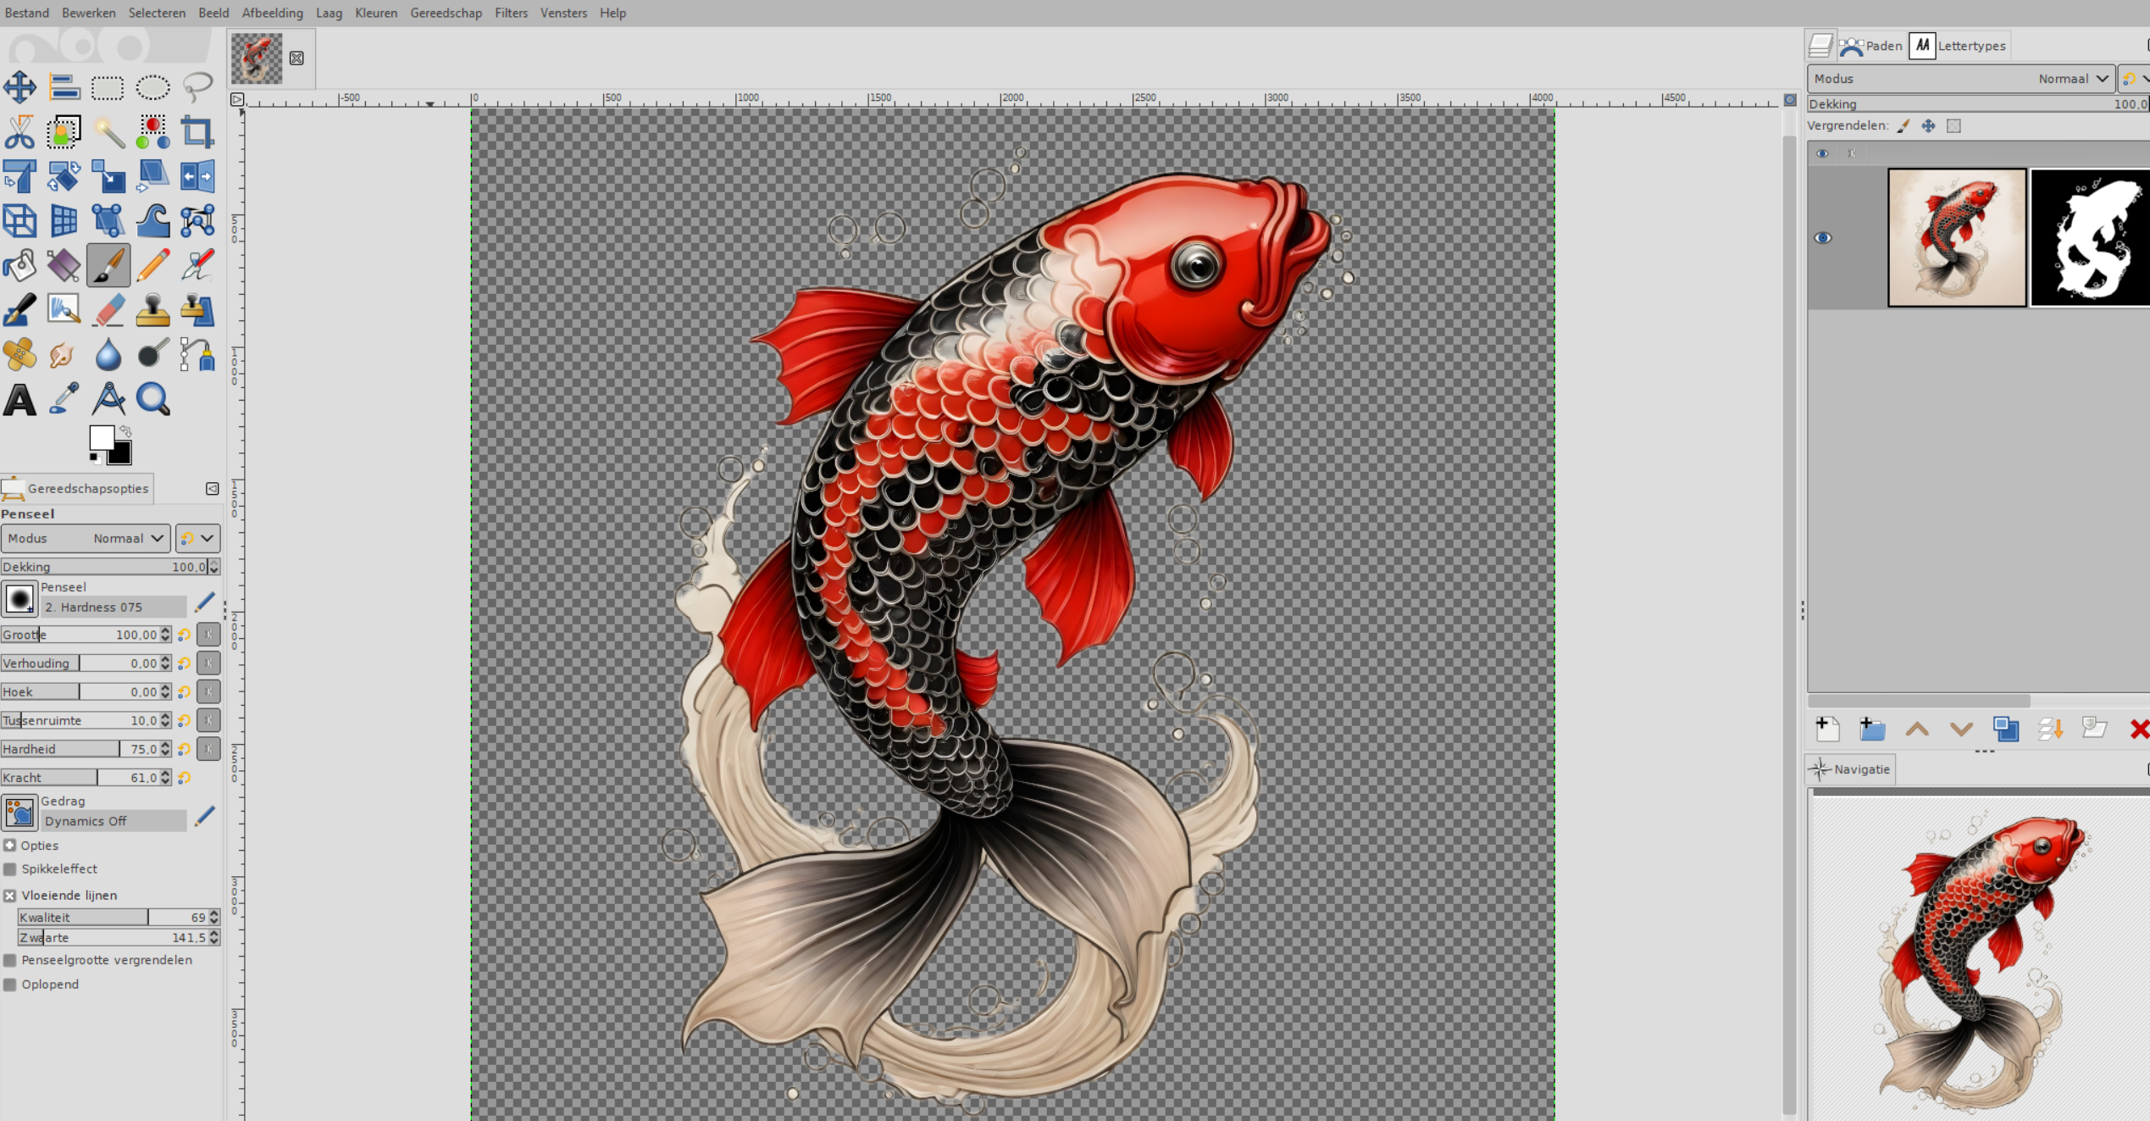Click the Paden tab label
Viewport: 2150px width, 1121px height.
coord(1883,46)
